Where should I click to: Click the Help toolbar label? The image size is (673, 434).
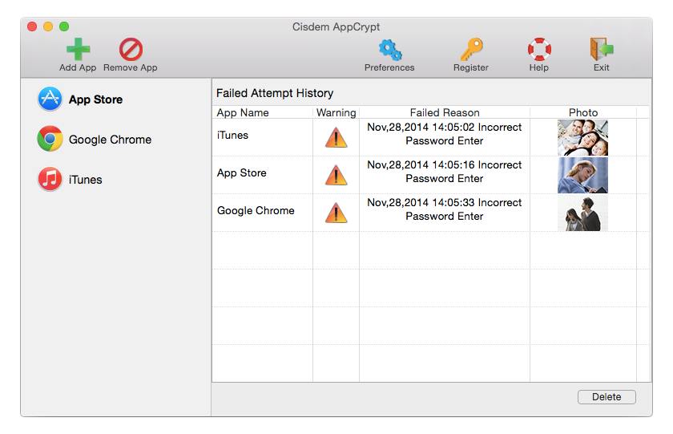(539, 67)
